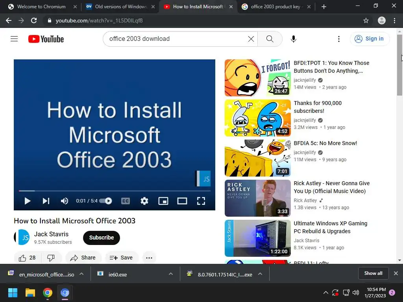Open jacknjellify channel under BFDIA 5c
Screen dimensions: 403x302
point(305,152)
